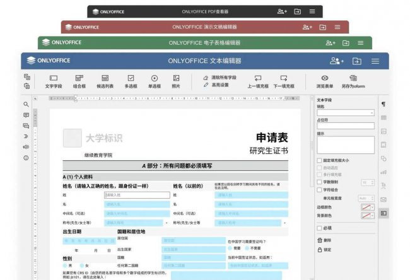410x280 pixels.
Task: Open form settings tab in right sidebar
Action: click(x=384, y=213)
